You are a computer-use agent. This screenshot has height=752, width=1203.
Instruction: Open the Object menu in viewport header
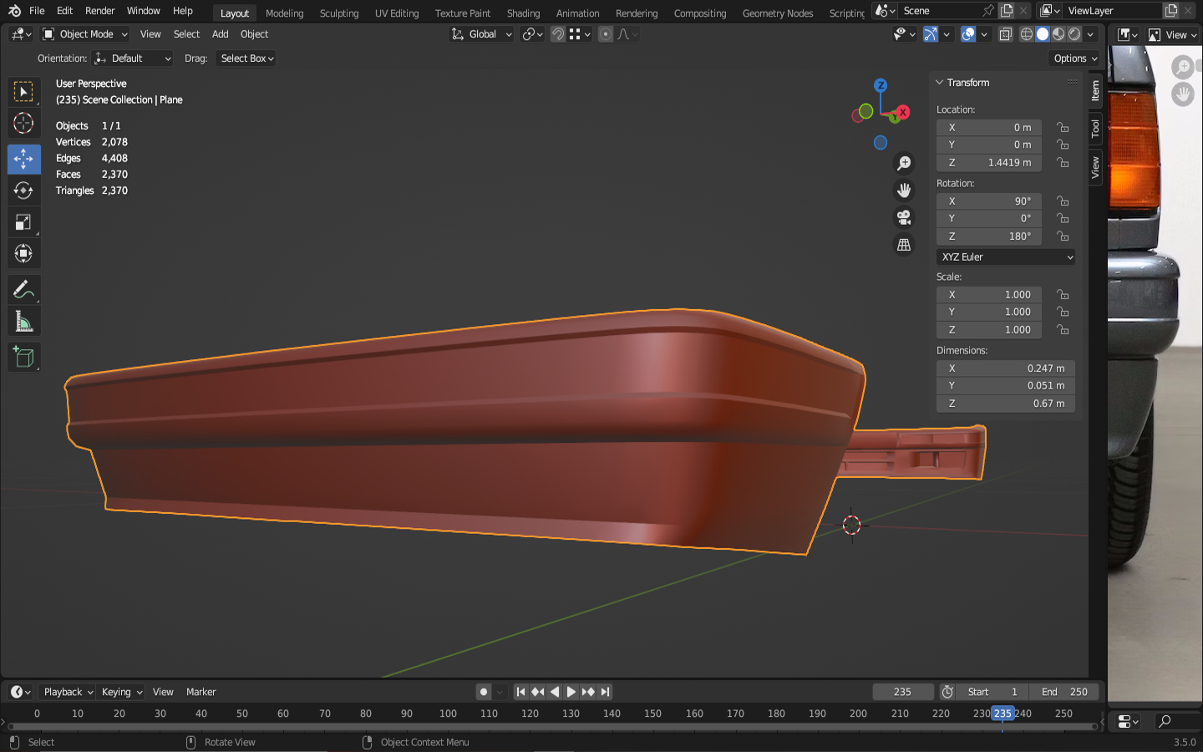(x=254, y=34)
